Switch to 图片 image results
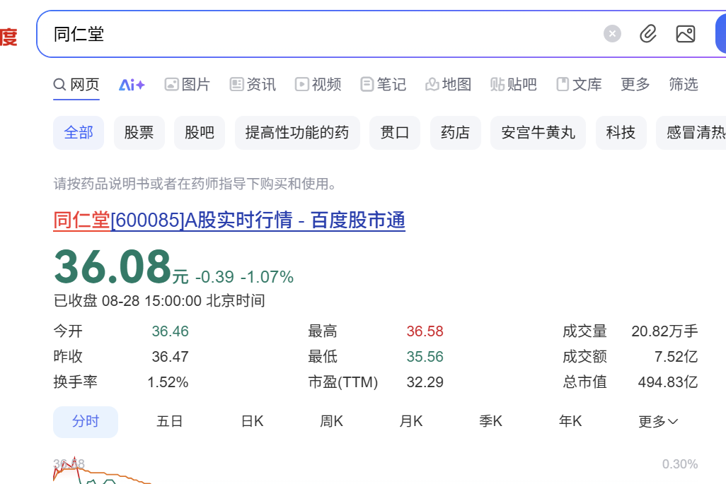The width and height of the screenshot is (726, 484). pos(188,85)
